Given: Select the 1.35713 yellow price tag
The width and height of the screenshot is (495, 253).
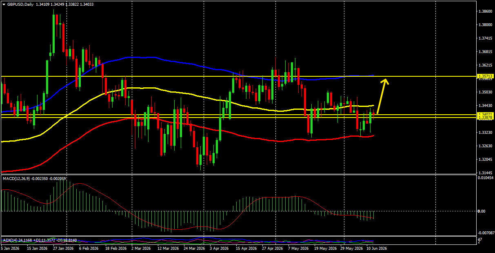Looking at the screenshot, I should (x=486, y=76).
